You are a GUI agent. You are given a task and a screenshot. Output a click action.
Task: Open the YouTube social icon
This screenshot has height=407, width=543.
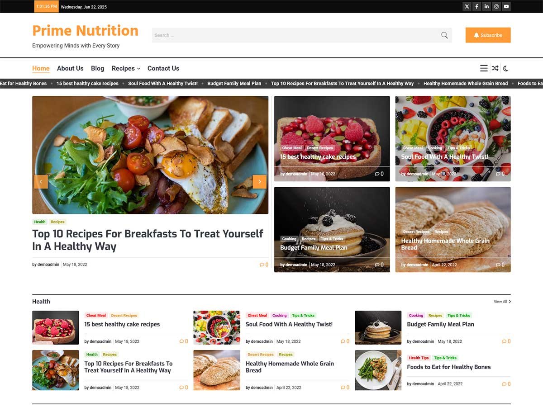(506, 6)
